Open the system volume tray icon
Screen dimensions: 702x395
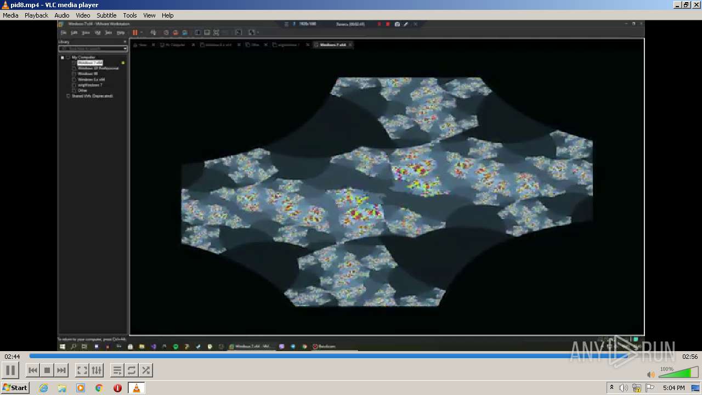[x=624, y=388]
